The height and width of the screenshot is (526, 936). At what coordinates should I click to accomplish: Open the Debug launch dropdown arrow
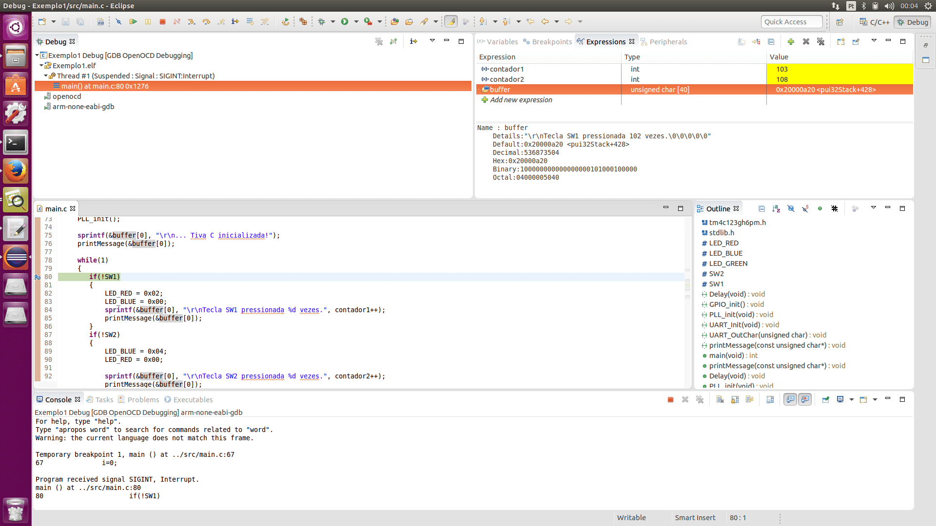333,22
